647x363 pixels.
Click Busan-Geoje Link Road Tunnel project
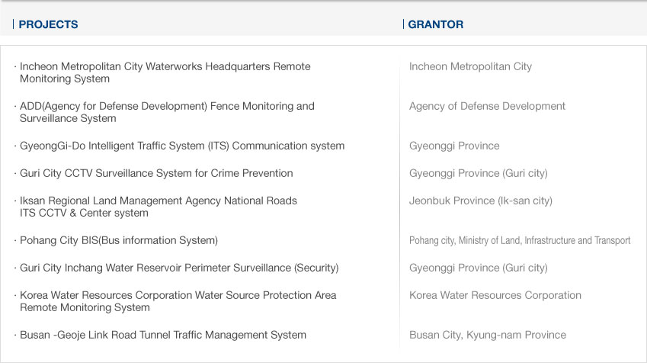tap(163, 335)
